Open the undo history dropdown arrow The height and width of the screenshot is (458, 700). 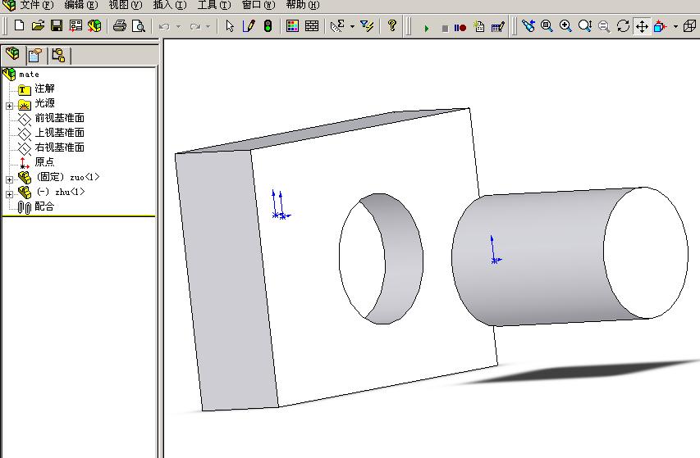click(x=178, y=27)
